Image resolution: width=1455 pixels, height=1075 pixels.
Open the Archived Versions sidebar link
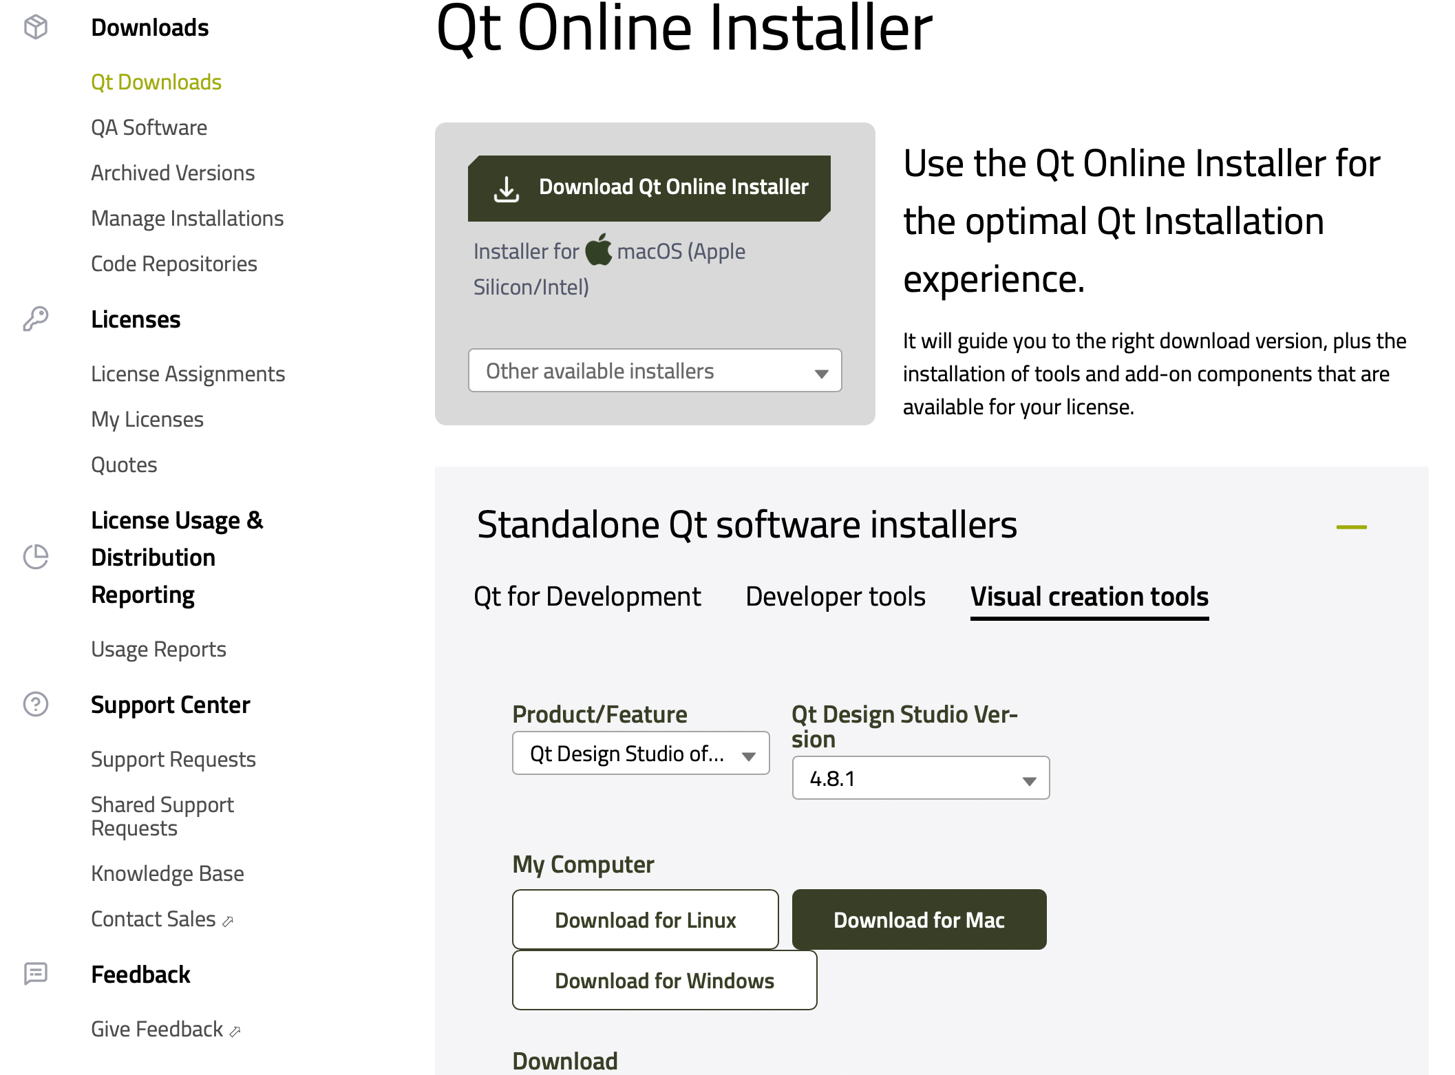[173, 173]
